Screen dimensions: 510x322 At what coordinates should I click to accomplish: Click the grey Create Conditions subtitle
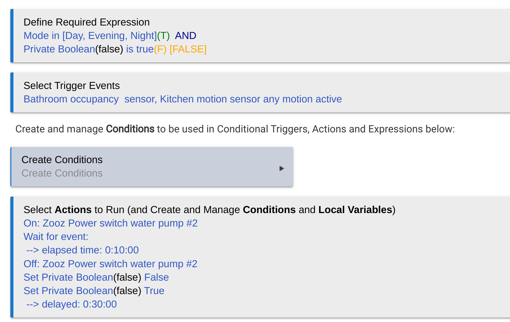pyautogui.click(x=62, y=173)
